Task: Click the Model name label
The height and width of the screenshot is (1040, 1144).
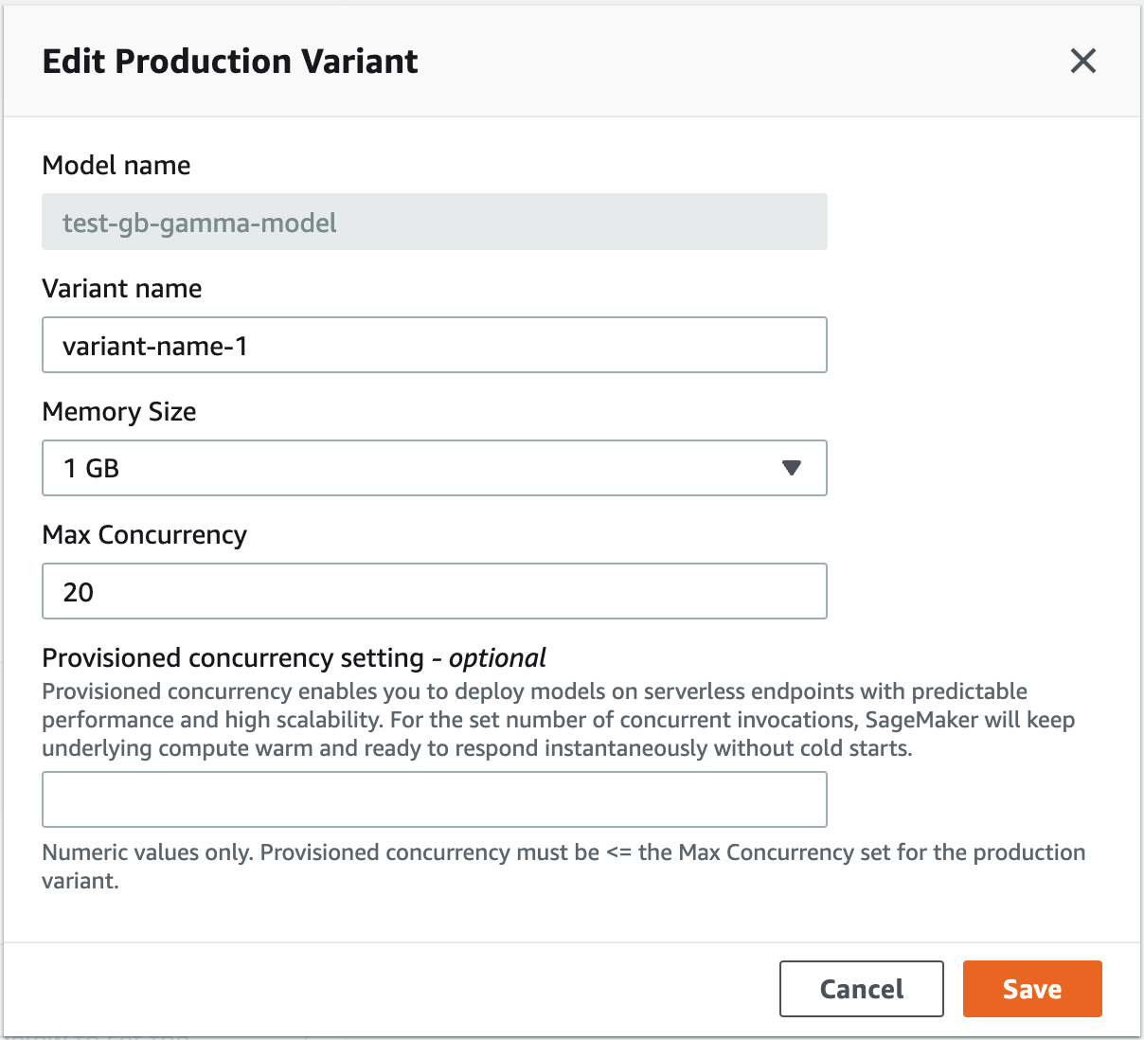Action: (116, 165)
